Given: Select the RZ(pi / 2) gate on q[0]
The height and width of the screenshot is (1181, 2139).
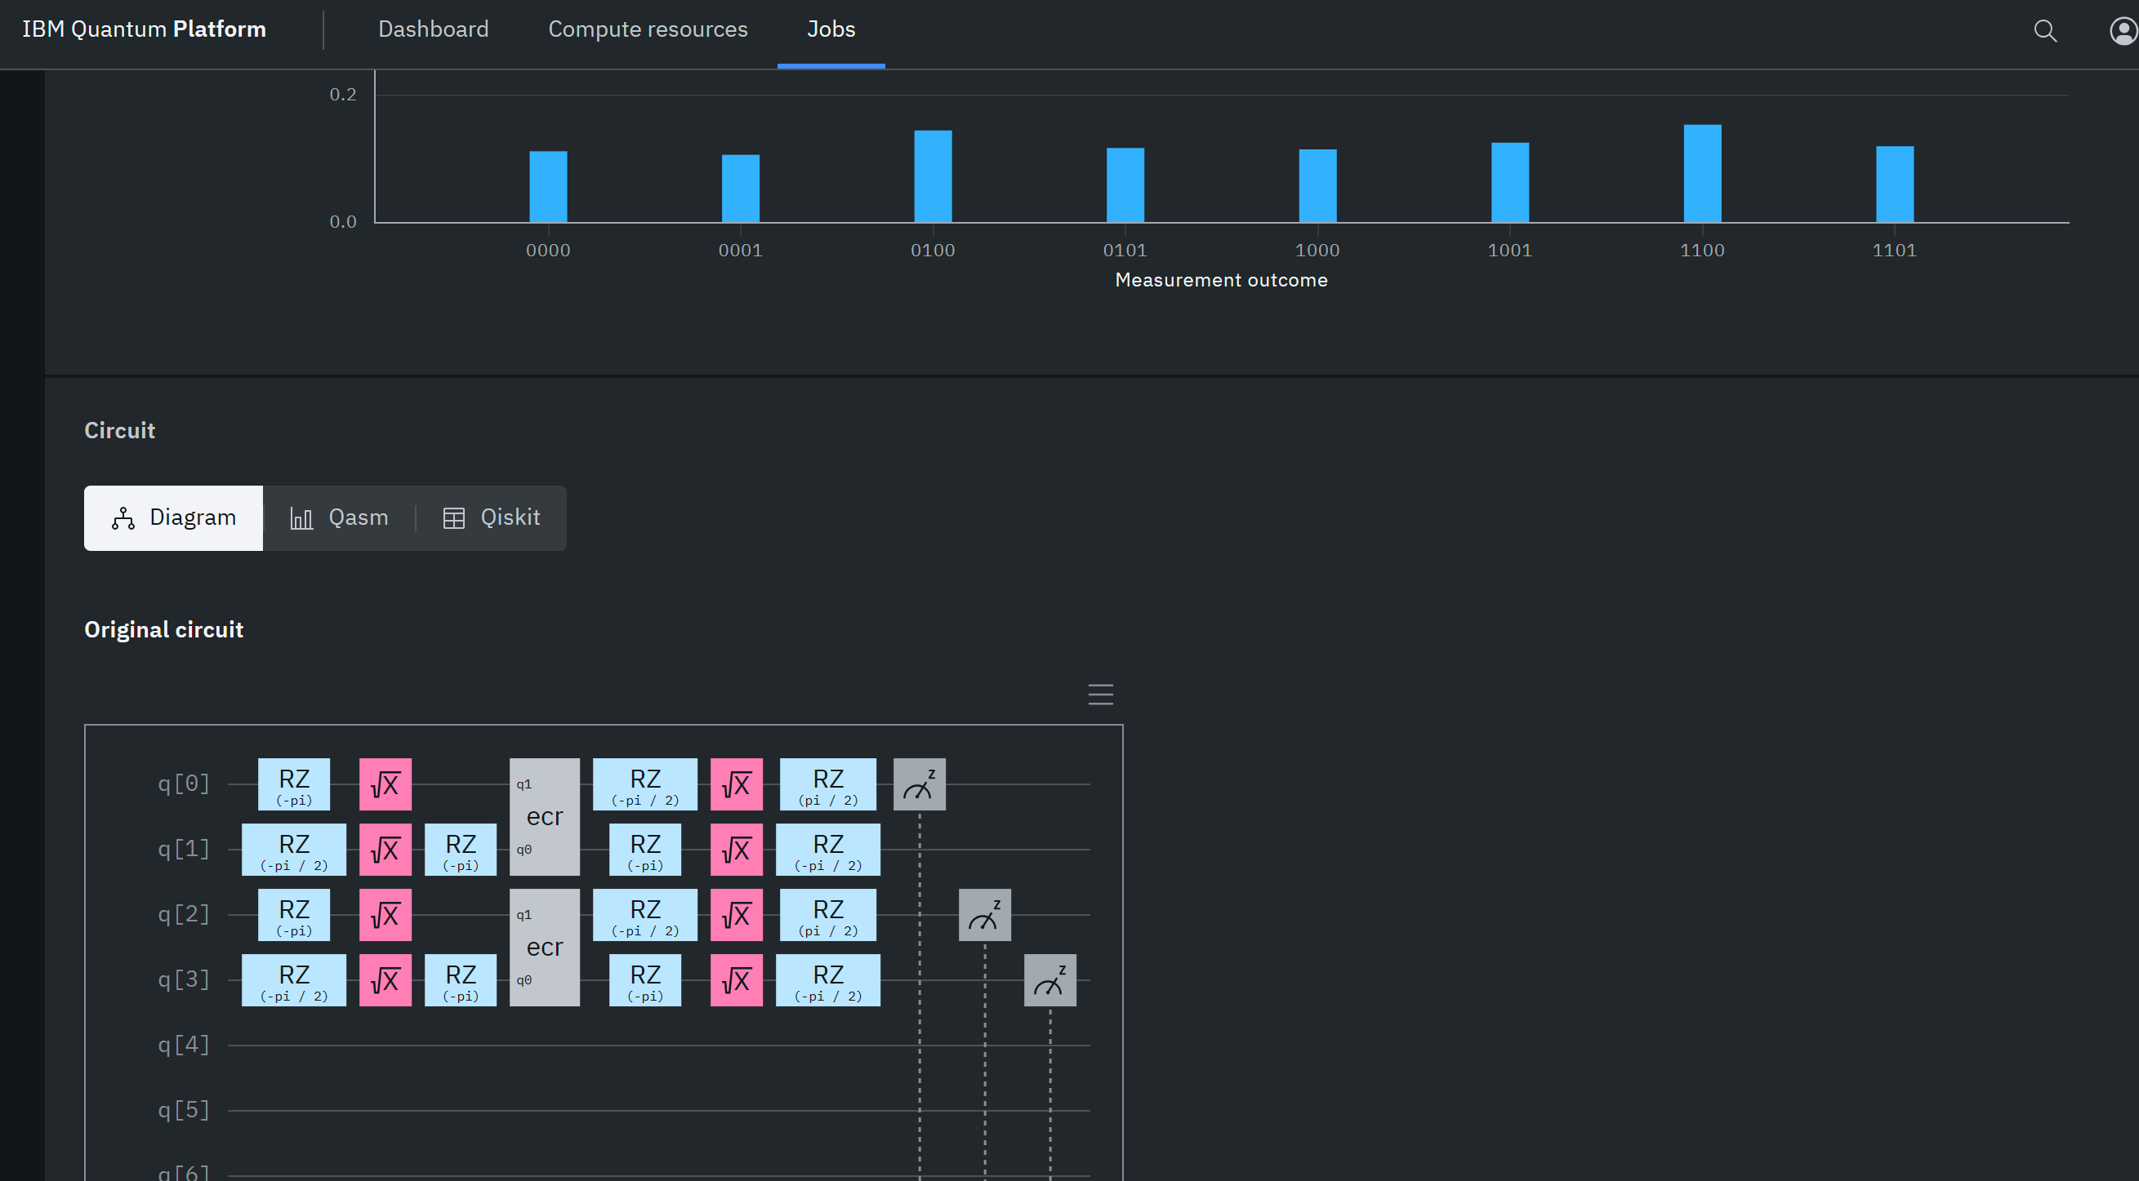Looking at the screenshot, I should pyautogui.click(x=828, y=784).
